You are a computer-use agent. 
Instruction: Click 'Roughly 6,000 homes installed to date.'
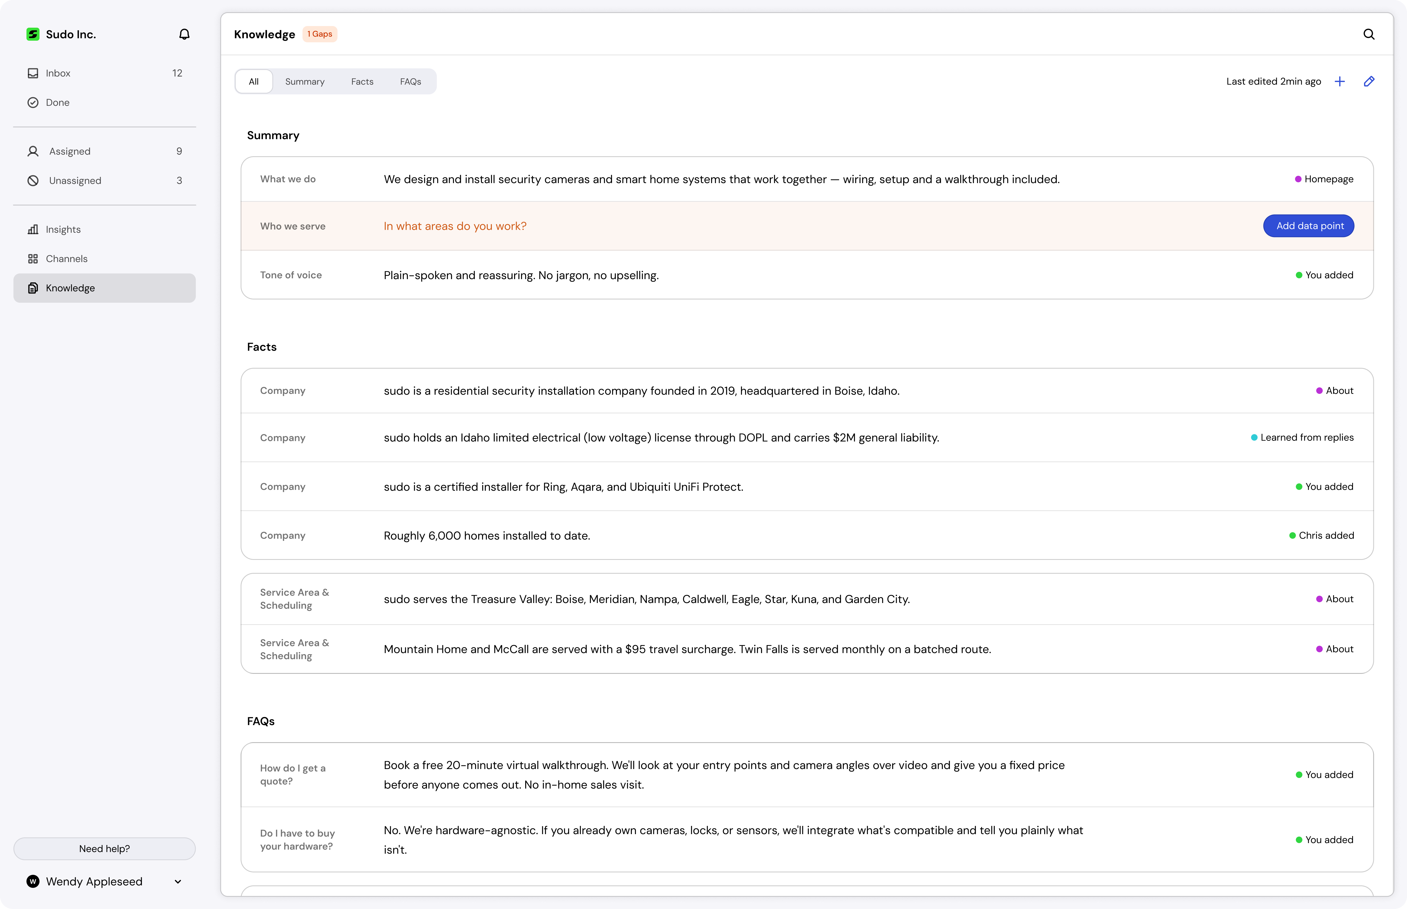[x=487, y=536]
